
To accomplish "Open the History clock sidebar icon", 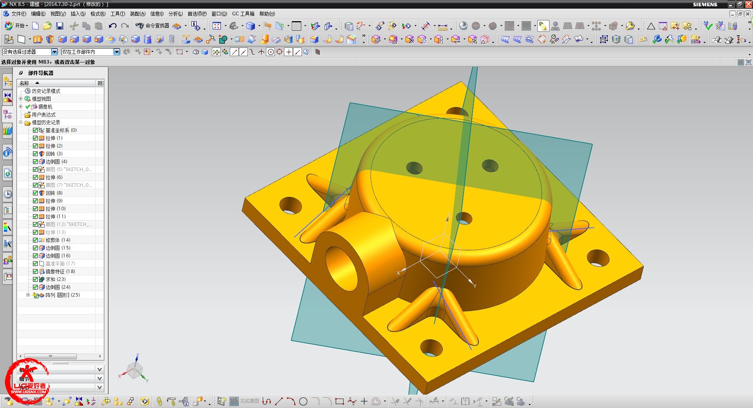I will tap(7, 194).
